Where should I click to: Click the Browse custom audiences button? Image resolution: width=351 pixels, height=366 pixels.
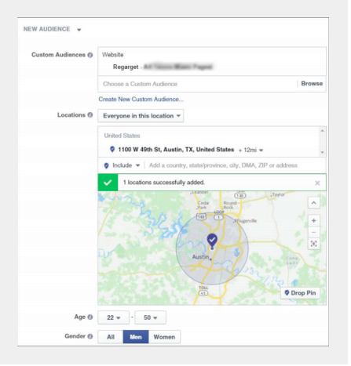312,84
